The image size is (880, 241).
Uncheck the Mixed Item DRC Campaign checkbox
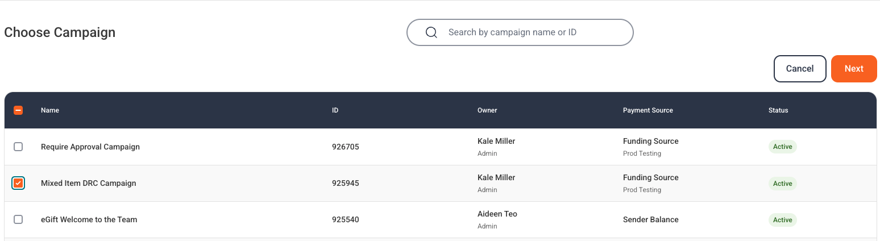pyautogui.click(x=18, y=183)
